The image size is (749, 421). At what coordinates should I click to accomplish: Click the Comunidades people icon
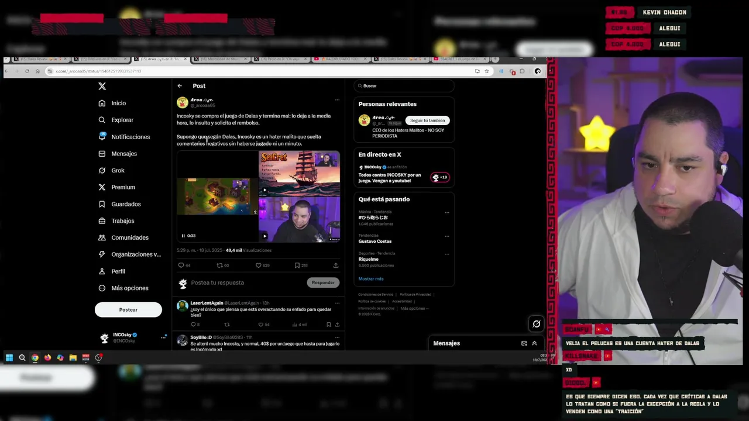click(x=102, y=238)
